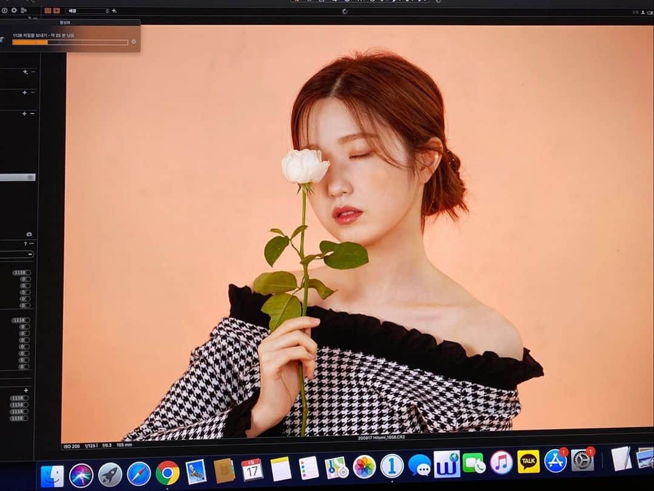Screen dimensions: 654x491
Task: Click the first 1138 filter count
Action: 21,273
